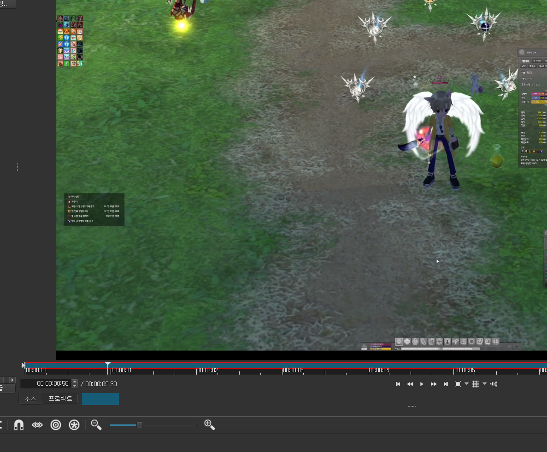
Task: Click the white playhead marker on scrub bar
Action: point(108,364)
